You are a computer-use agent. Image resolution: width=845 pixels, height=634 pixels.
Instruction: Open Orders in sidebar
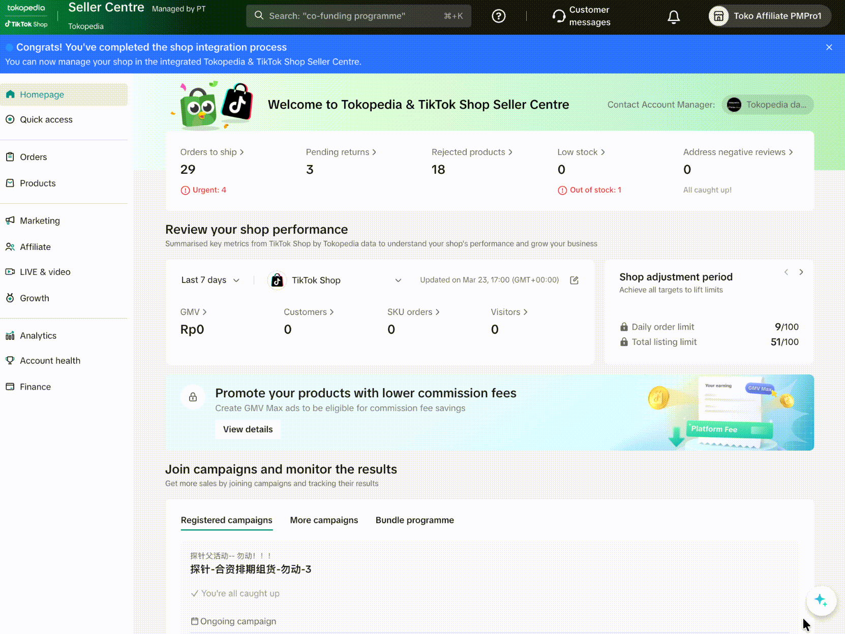(x=64, y=157)
